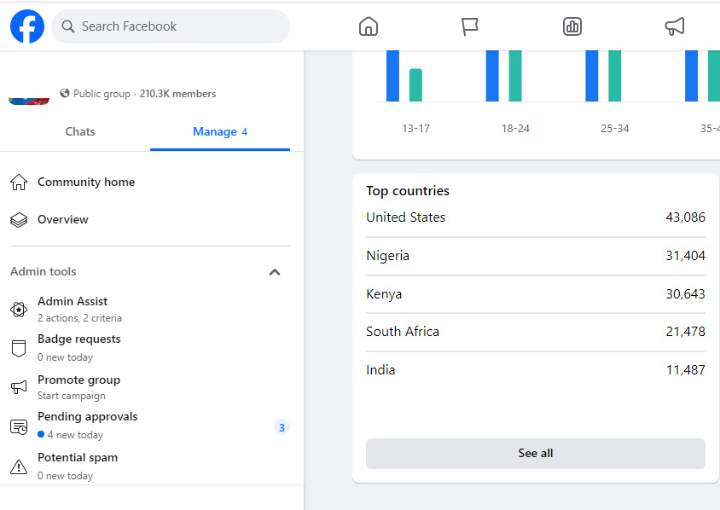
Task: Click the South Africa country row
Action: 536,332
